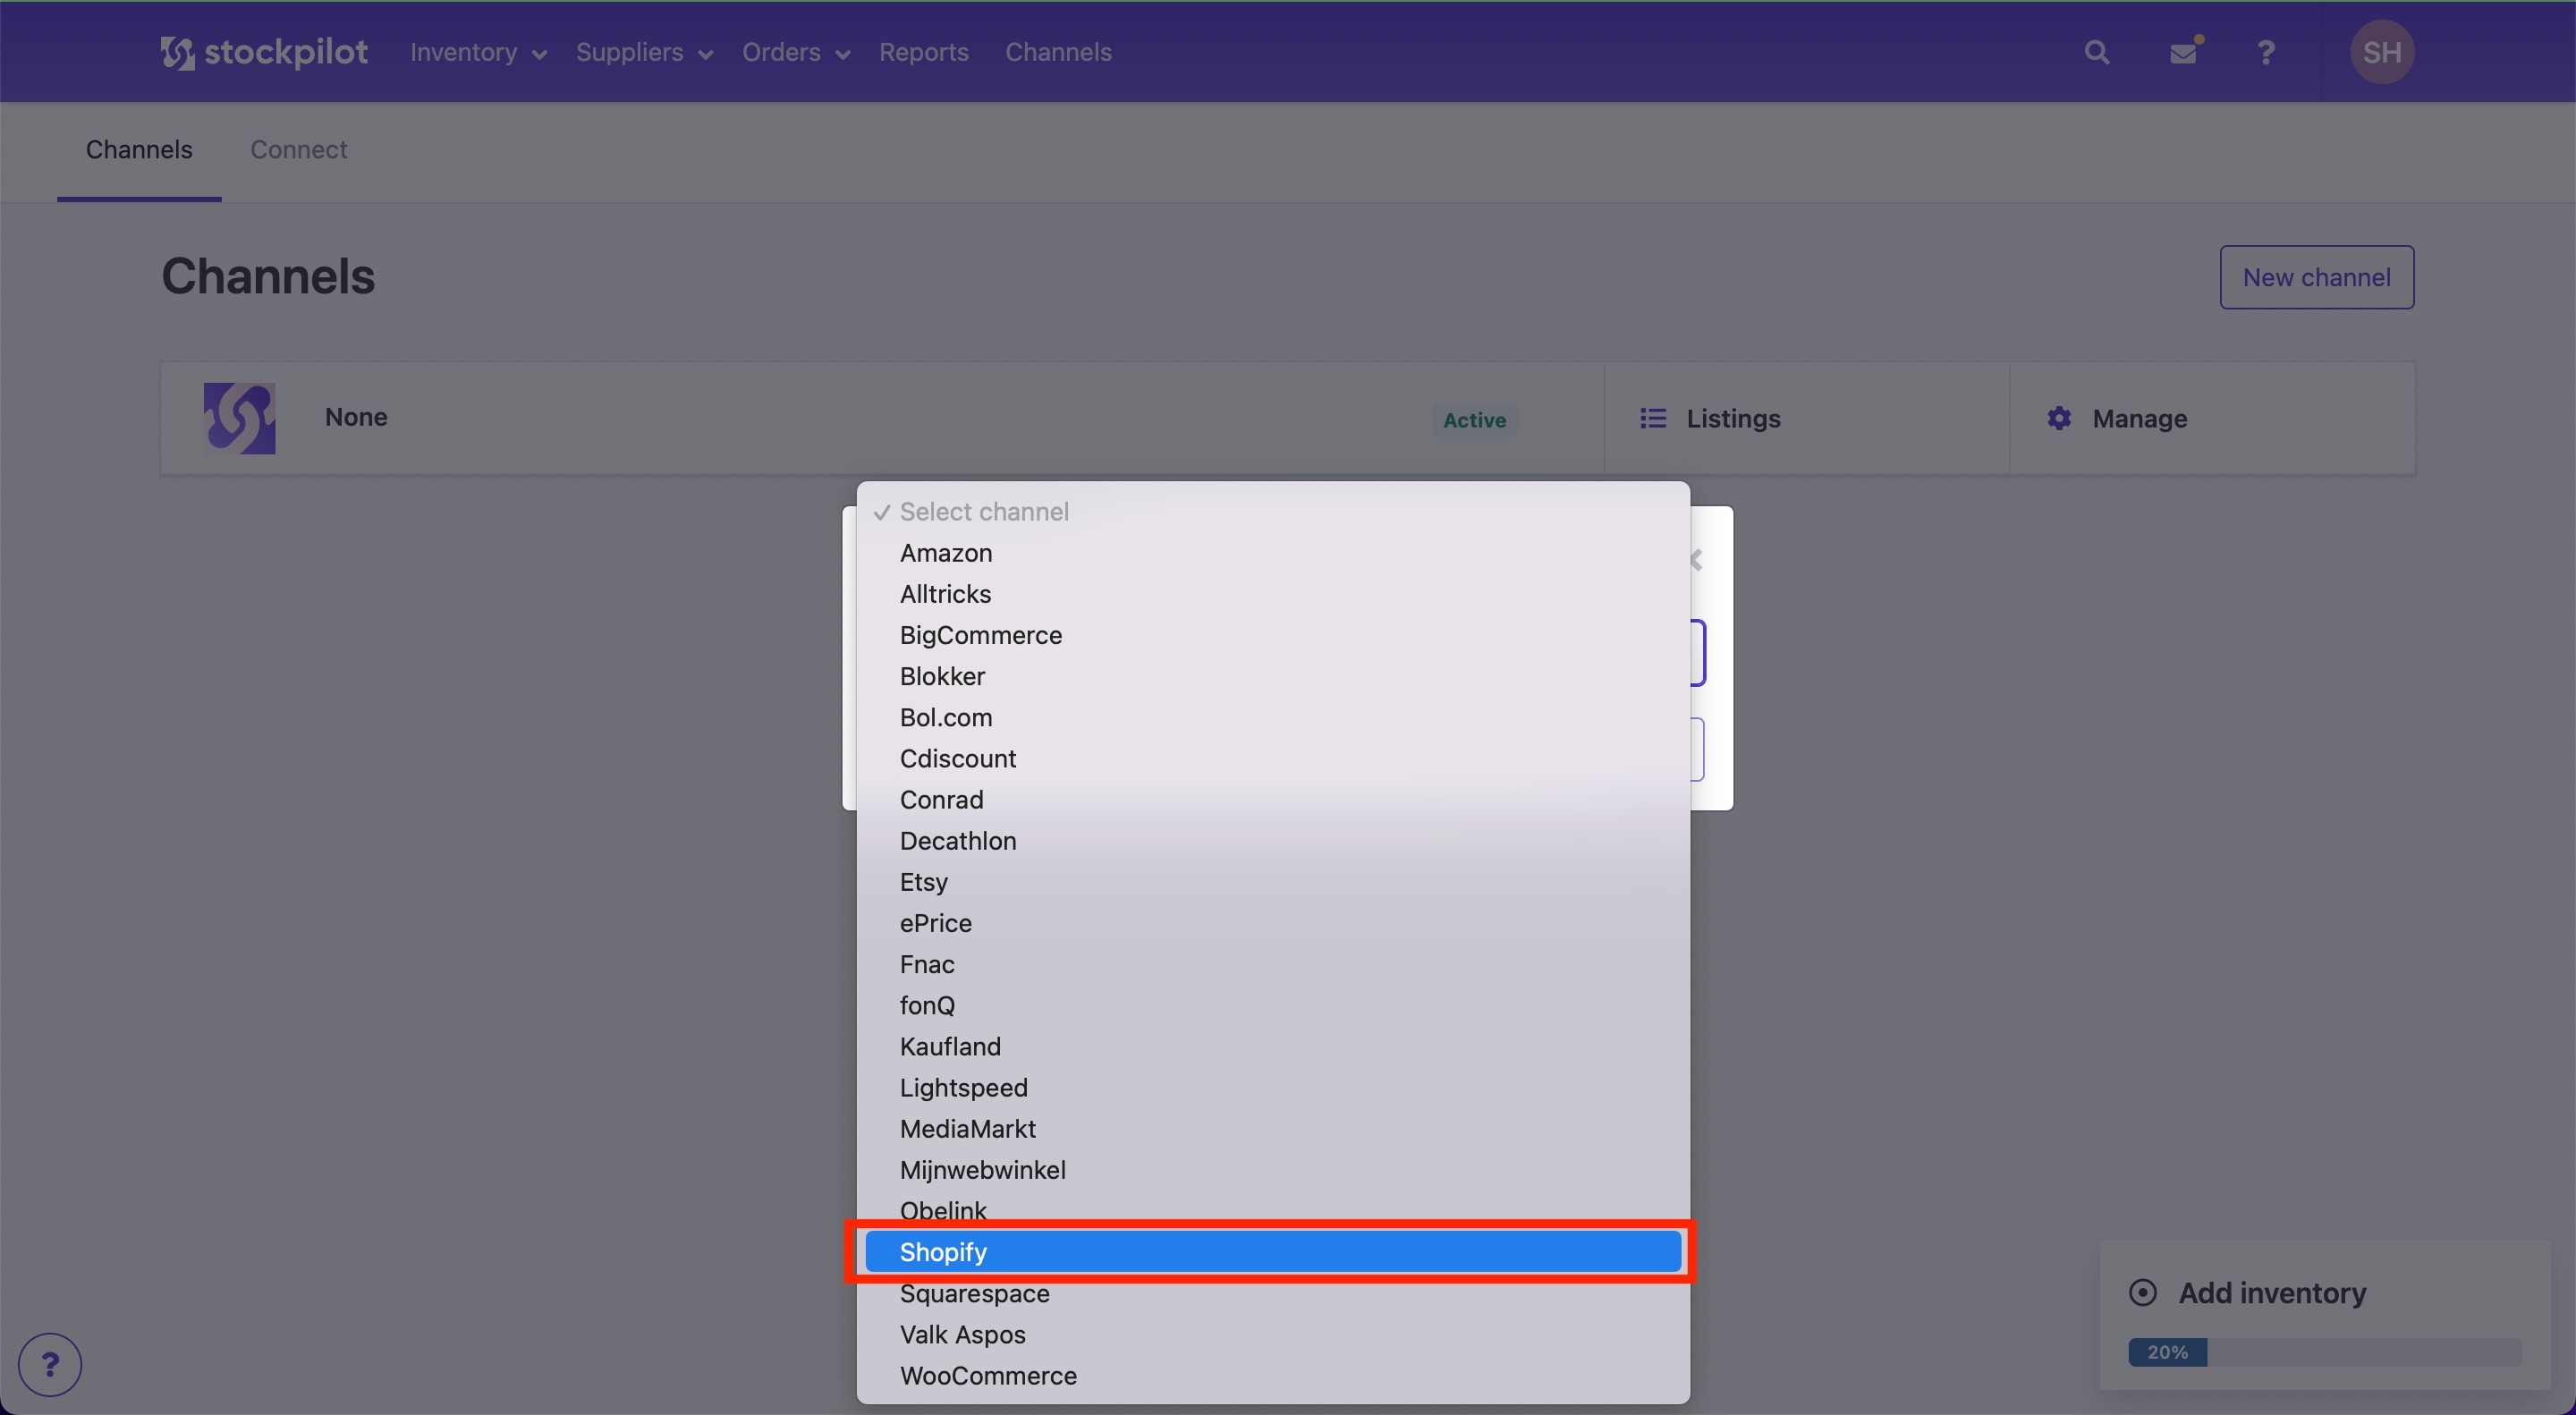Select BigCommerce from the channel list
2576x1415 pixels.
tap(1273, 635)
